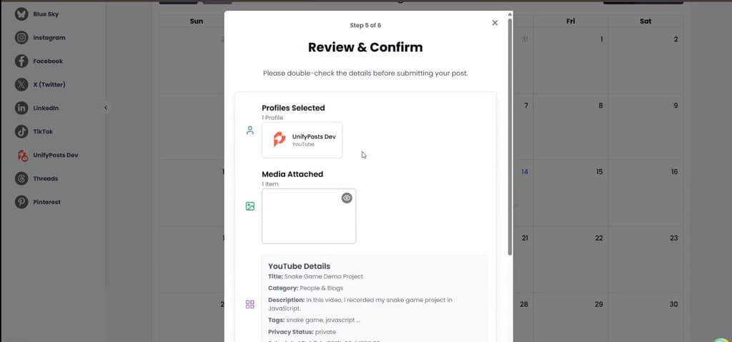Screen dimensions: 732x342
Task: Open the Threads icon in sidebar
Action: pos(21,178)
